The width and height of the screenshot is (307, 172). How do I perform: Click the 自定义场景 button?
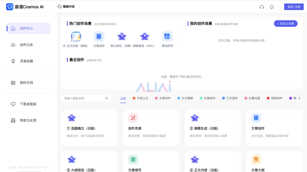point(286,24)
